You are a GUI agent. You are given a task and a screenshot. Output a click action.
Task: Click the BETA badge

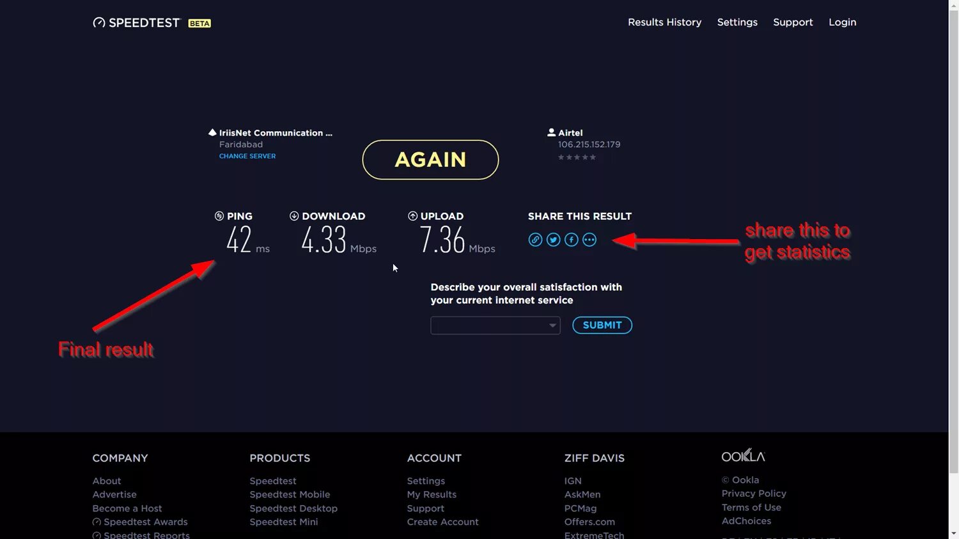pos(199,23)
